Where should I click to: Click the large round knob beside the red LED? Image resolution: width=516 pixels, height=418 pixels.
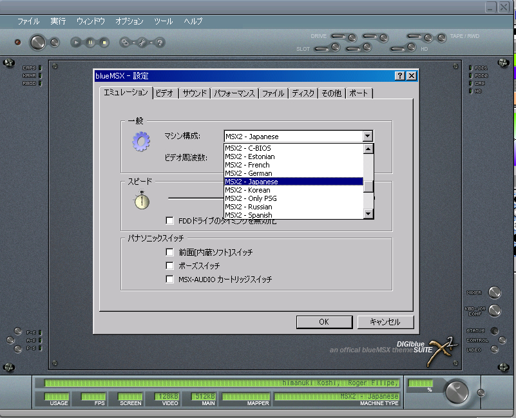37,43
